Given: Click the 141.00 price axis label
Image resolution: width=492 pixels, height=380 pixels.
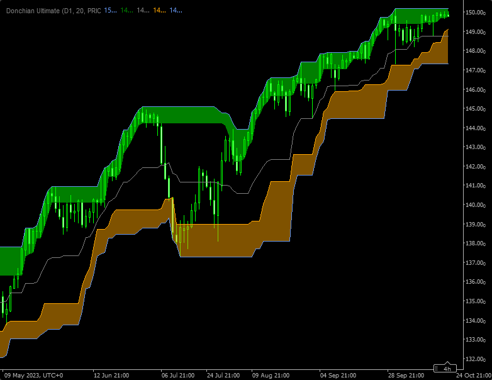Looking at the screenshot, I should coord(475,186).
